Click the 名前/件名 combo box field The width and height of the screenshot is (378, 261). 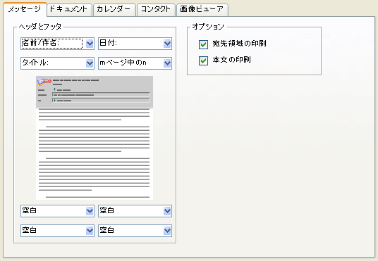pos(51,44)
